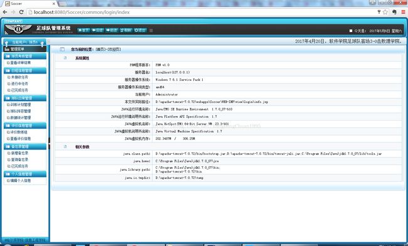The height and width of the screenshot is (246, 408).
Task: Click the Java Platform API Specification 1.7 value
Action: [186, 117]
